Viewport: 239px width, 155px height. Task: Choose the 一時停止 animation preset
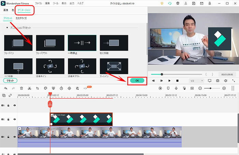click(82, 43)
